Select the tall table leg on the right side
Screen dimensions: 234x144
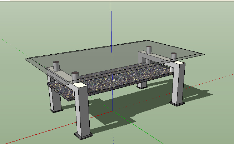pos(179,83)
